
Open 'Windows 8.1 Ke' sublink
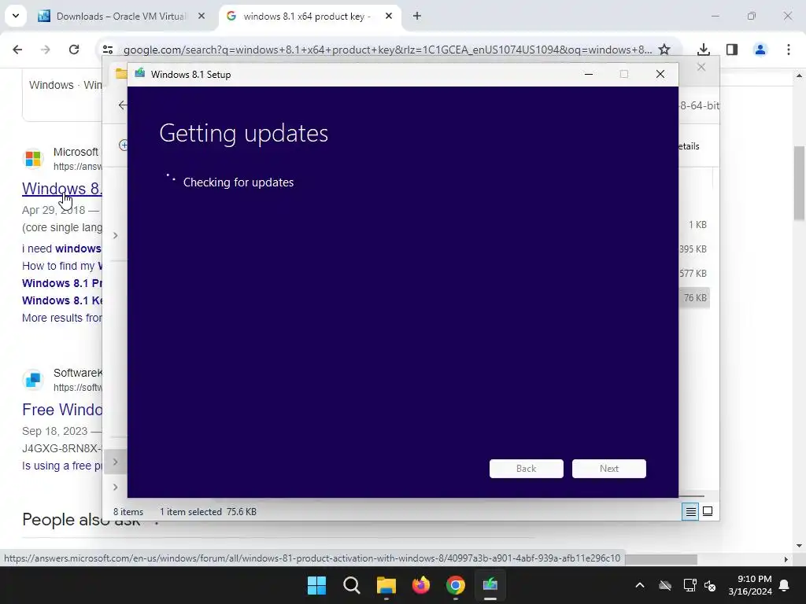tap(61, 300)
